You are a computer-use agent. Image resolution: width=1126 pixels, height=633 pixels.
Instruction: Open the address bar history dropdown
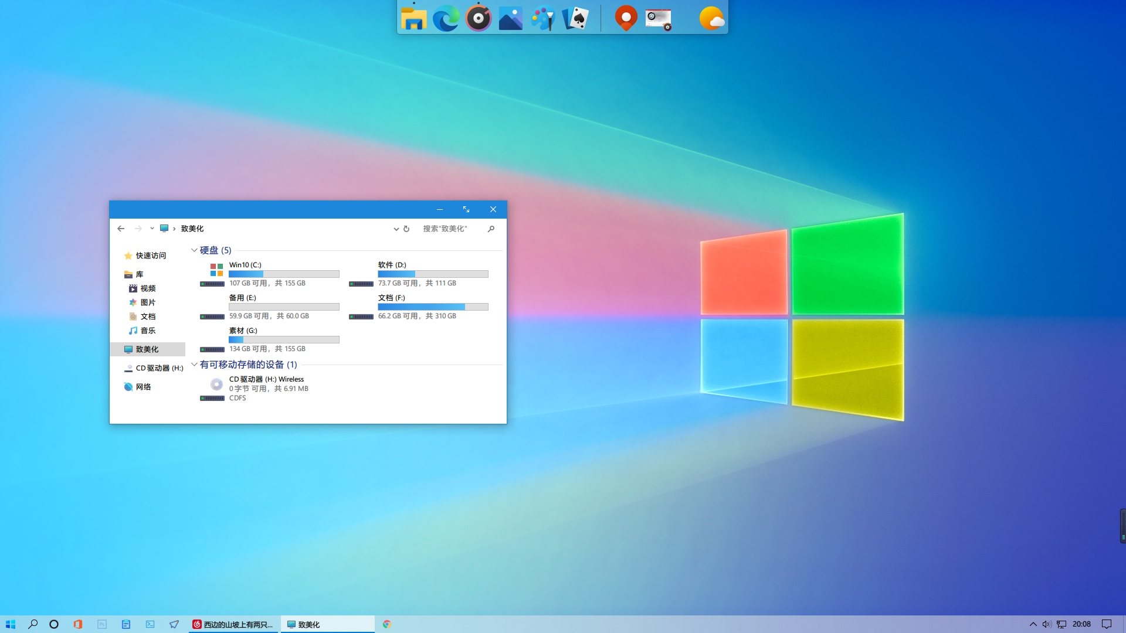(396, 229)
